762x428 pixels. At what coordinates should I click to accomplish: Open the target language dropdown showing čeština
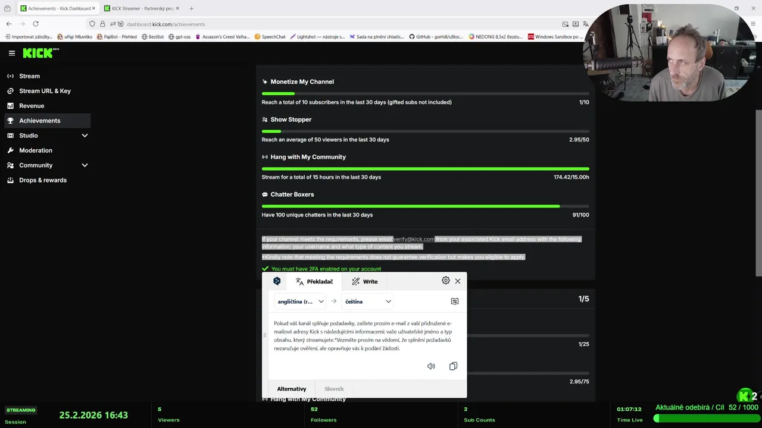click(368, 301)
